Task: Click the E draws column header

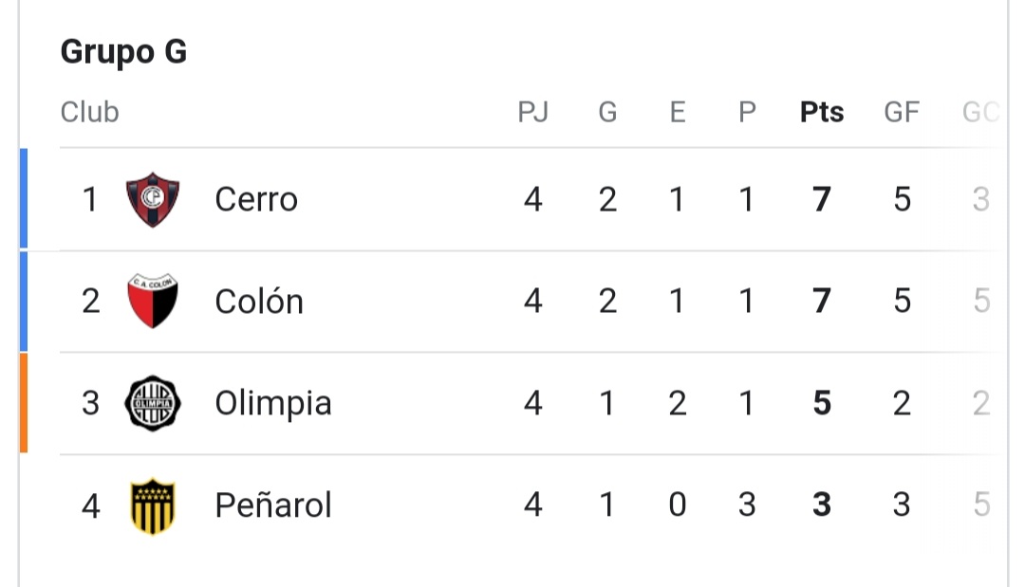Action: pyautogui.click(x=678, y=112)
